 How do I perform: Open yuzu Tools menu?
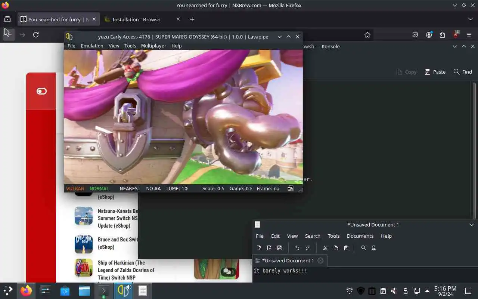130,46
